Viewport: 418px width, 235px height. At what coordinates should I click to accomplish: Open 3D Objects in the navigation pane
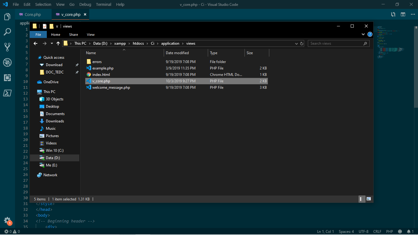pyautogui.click(x=55, y=99)
